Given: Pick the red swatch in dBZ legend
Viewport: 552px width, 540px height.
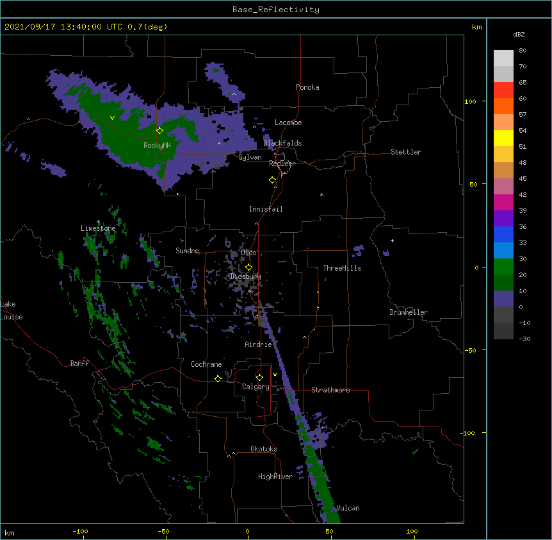Looking at the screenshot, I should point(503,90).
